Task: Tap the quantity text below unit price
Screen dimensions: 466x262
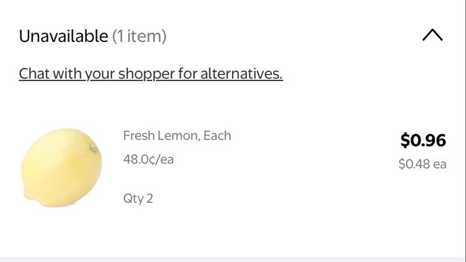Action: 138,199
